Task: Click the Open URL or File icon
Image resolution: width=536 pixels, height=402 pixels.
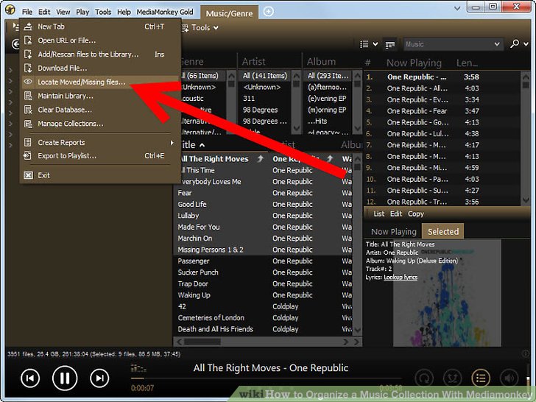Action: coord(28,40)
